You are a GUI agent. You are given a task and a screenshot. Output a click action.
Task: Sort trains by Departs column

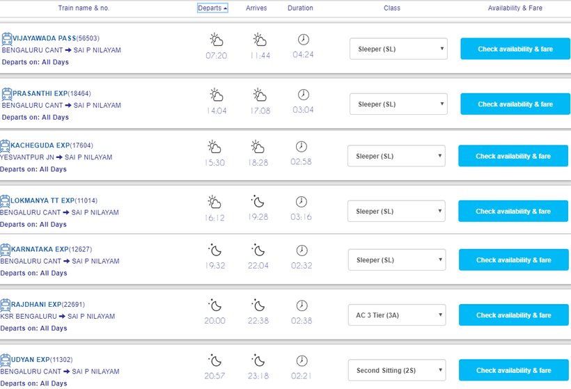tap(212, 8)
